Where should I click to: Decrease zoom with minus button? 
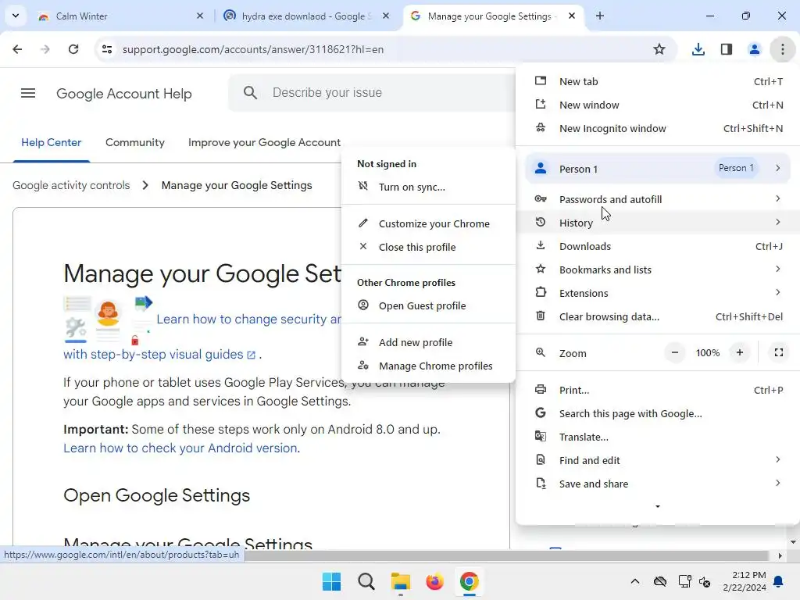tap(674, 352)
